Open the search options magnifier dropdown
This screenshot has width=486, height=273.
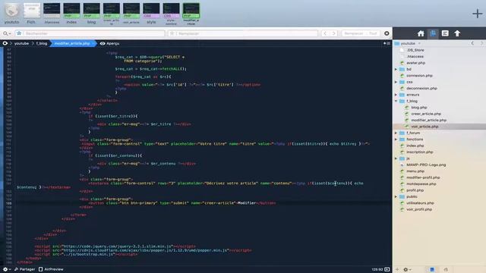click(7, 33)
